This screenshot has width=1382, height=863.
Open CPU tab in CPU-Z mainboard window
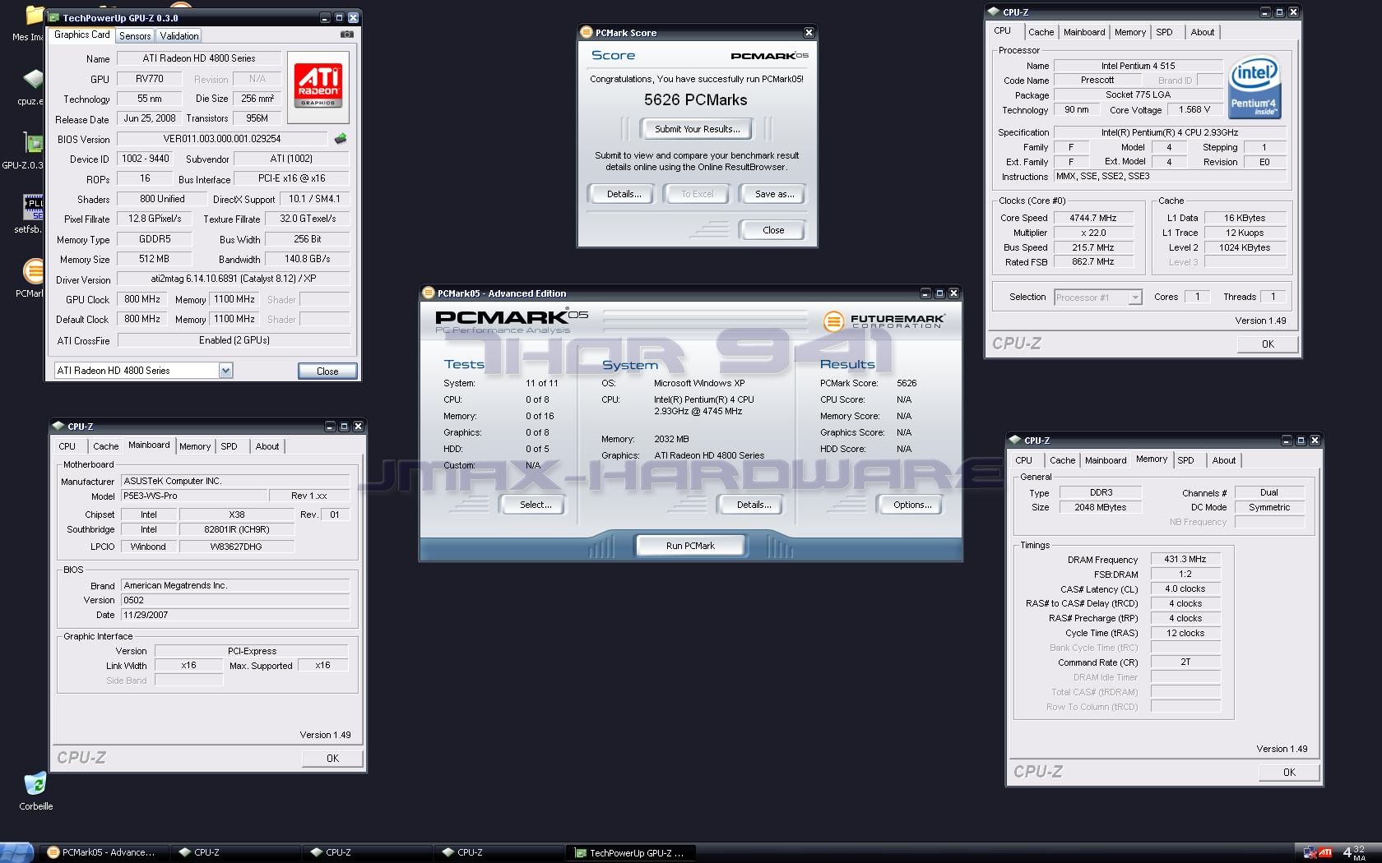click(67, 446)
